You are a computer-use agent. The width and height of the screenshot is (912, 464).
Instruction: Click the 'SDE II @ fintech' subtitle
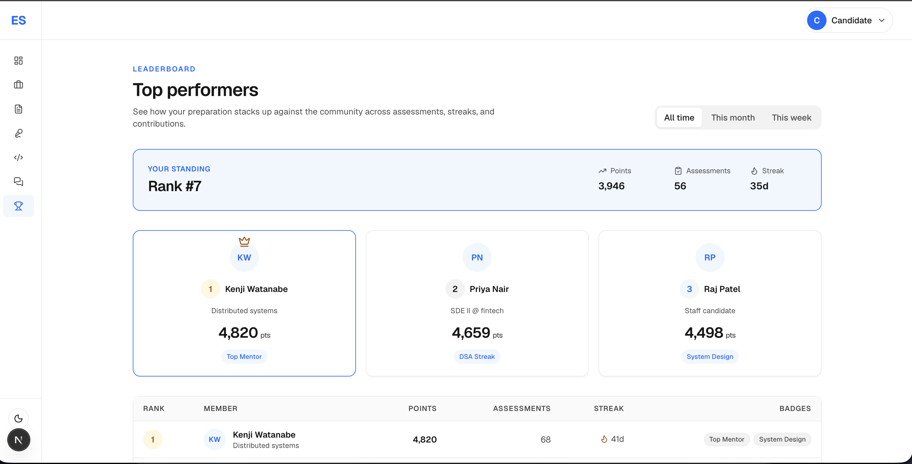pyautogui.click(x=477, y=310)
